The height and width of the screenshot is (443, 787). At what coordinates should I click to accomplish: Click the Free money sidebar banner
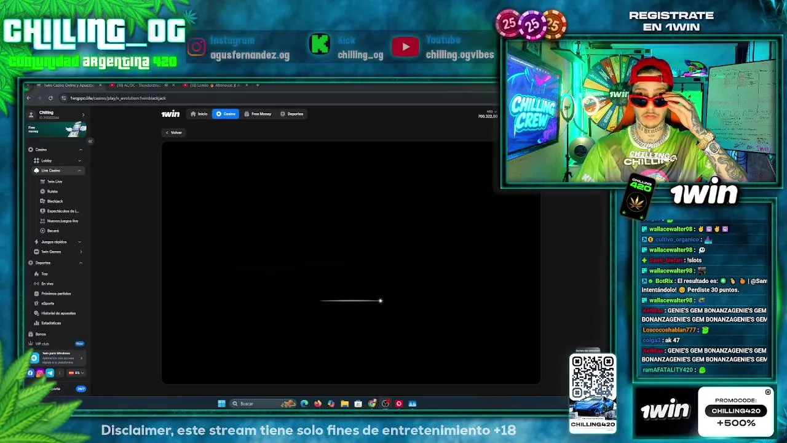point(57,129)
